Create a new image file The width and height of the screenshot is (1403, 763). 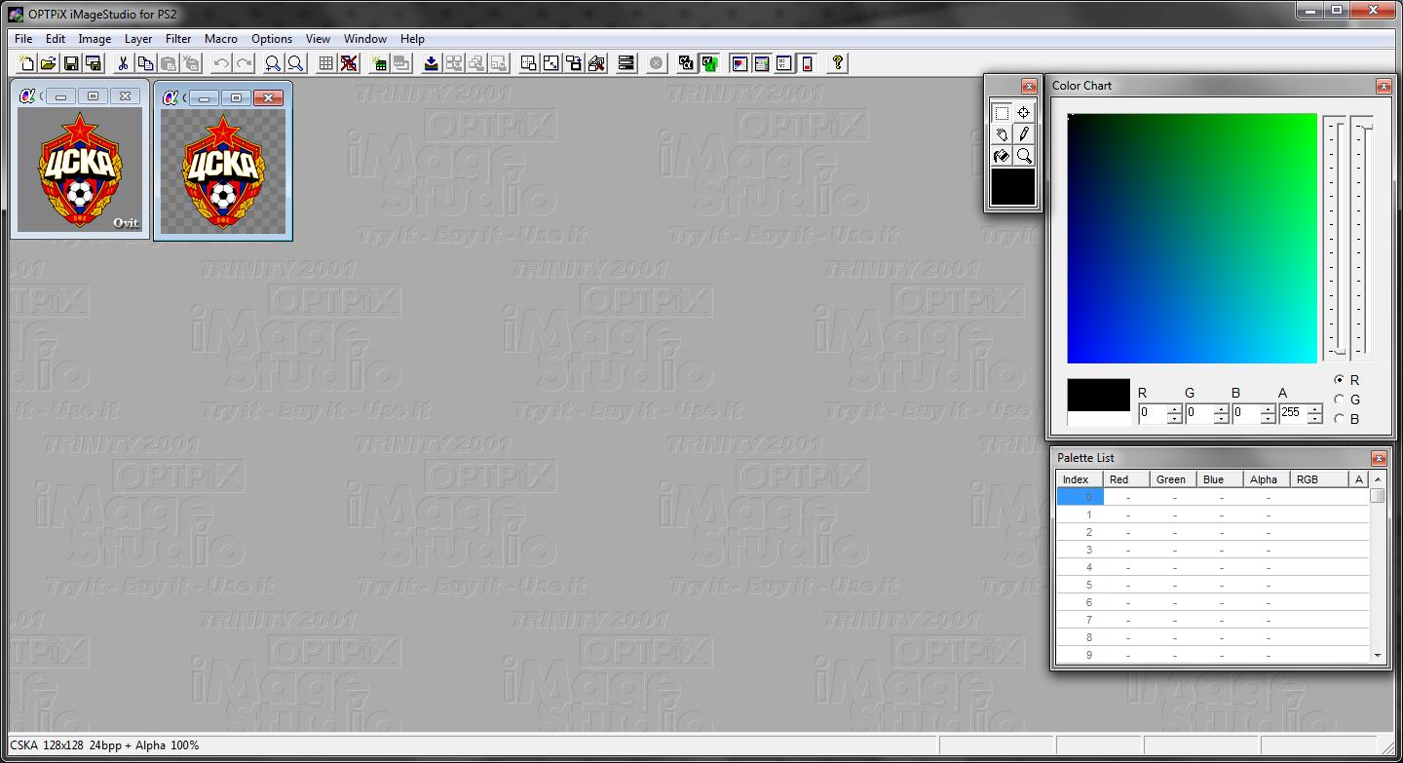(x=27, y=63)
